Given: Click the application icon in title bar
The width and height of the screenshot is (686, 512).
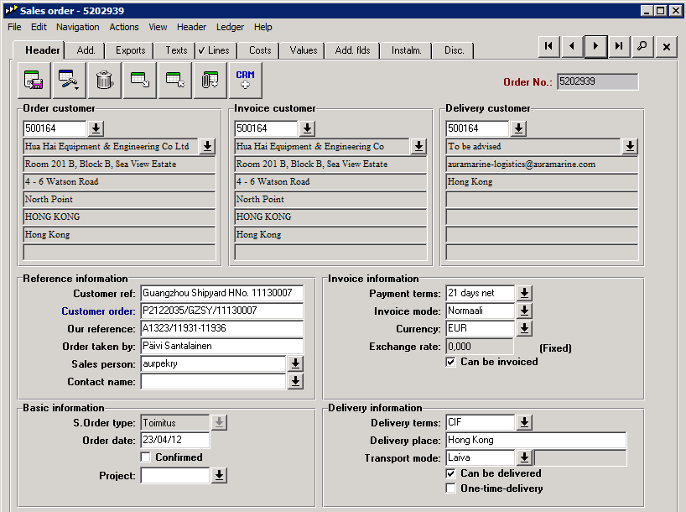Looking at the screenshot, I should (12, 9).
